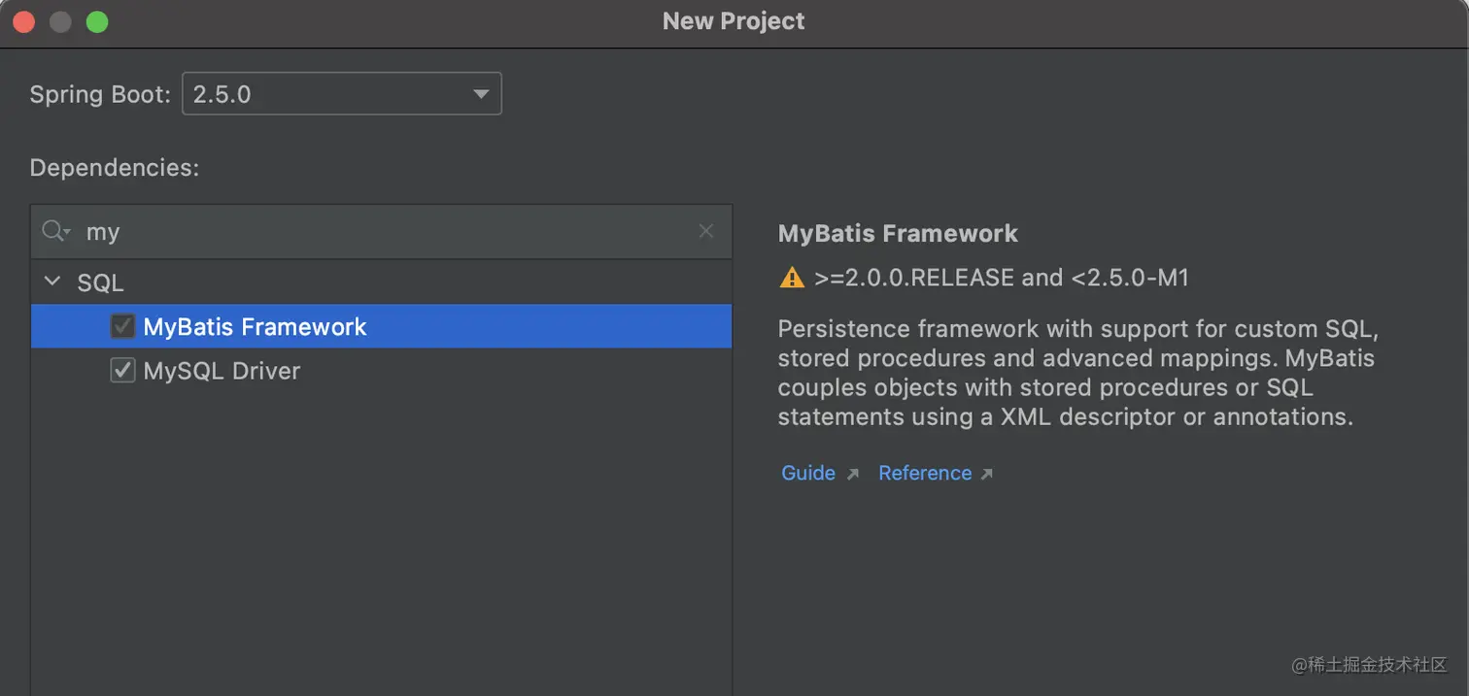Click the arrow icon beside Guide

[x=852, y=474]
